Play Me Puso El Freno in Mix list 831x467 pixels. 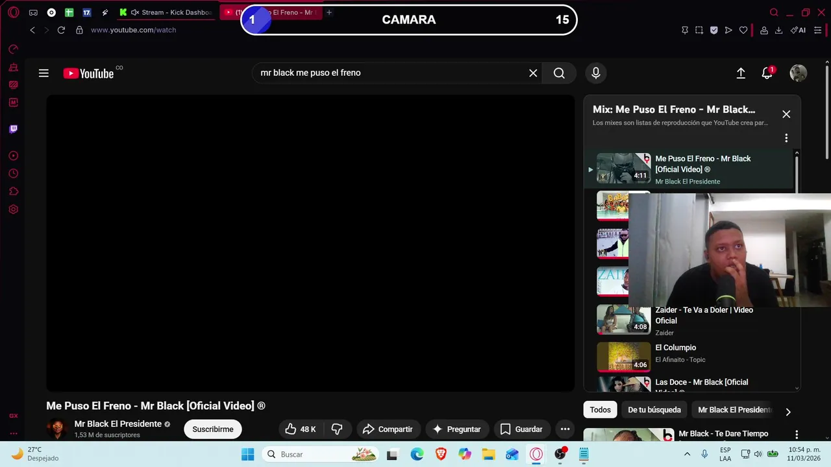pos(688,169)
